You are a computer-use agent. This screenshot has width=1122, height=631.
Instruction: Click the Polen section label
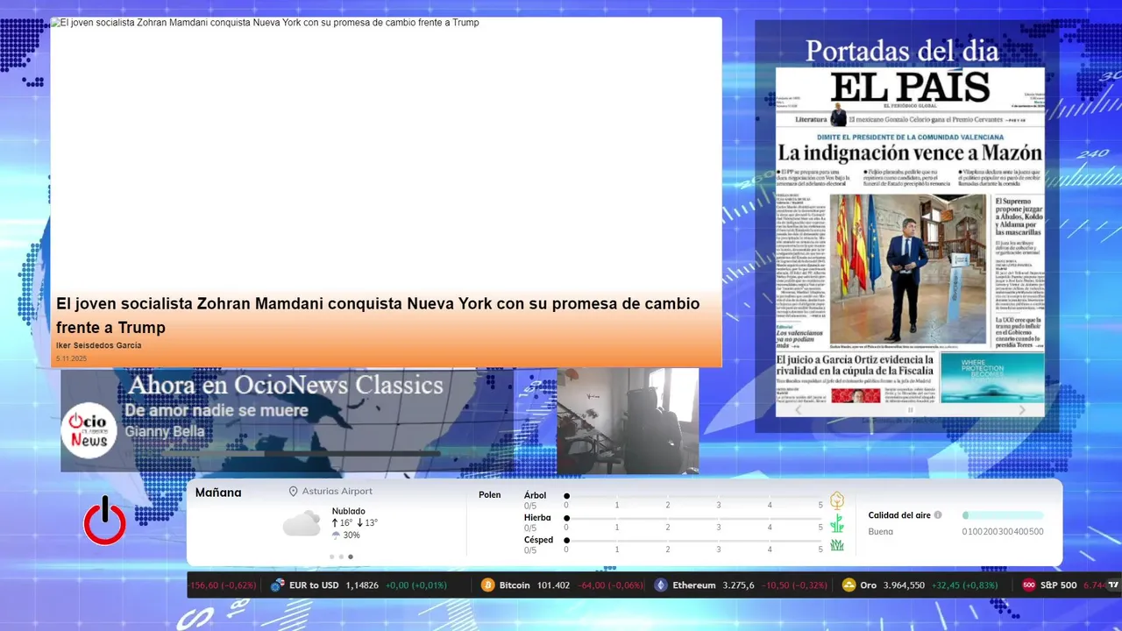[490, 495]
